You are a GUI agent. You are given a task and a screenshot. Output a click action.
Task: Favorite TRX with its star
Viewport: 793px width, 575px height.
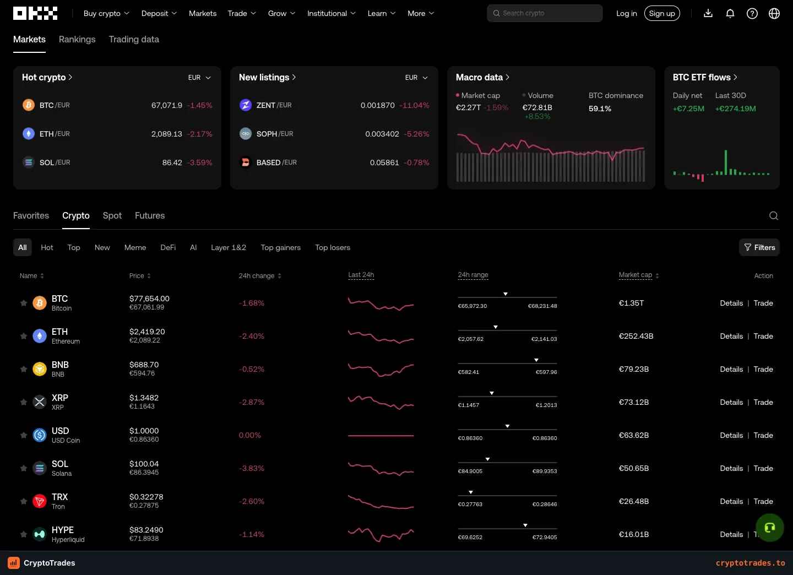tap(24, 501)
